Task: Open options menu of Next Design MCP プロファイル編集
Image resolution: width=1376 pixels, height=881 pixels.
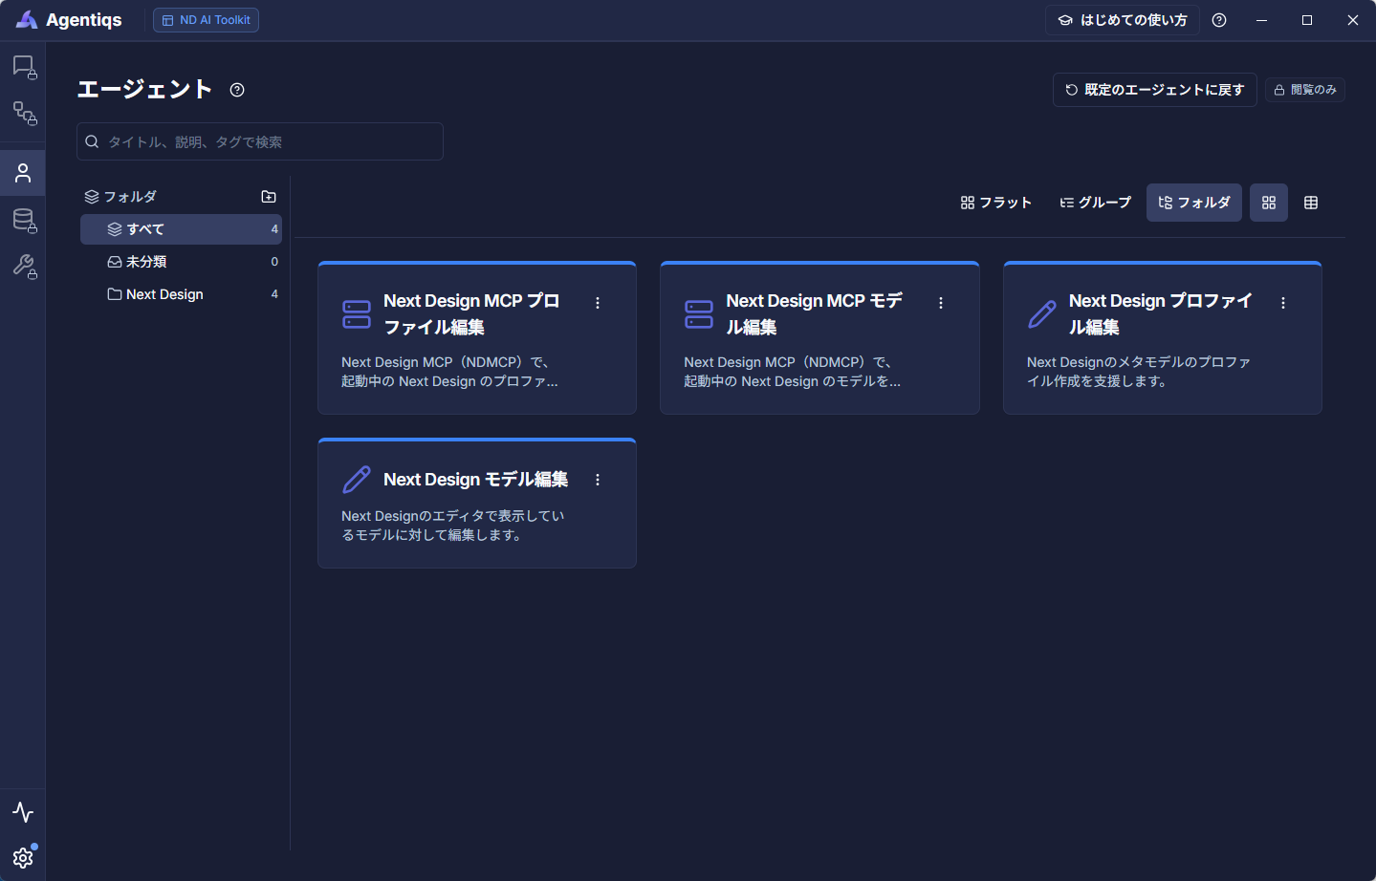Action: (x=598, y=303)
